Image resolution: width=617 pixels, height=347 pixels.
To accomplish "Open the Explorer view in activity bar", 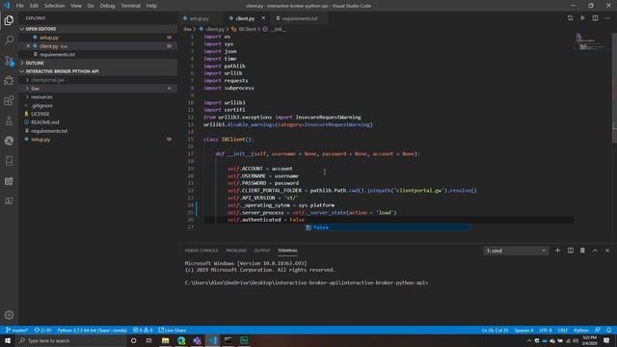I will click(x=9, y=20).
